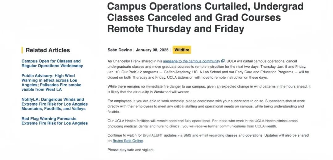Open the external link icon after campus message
The height and width of the screenshot is (160, 333).
tap(223, 61)
